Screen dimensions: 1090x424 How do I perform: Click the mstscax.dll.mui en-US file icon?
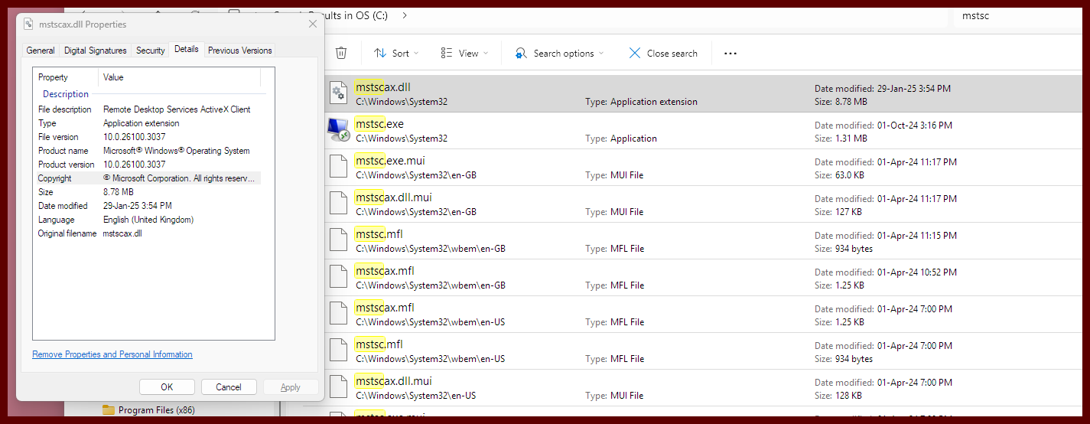click(x=339, y=387)
